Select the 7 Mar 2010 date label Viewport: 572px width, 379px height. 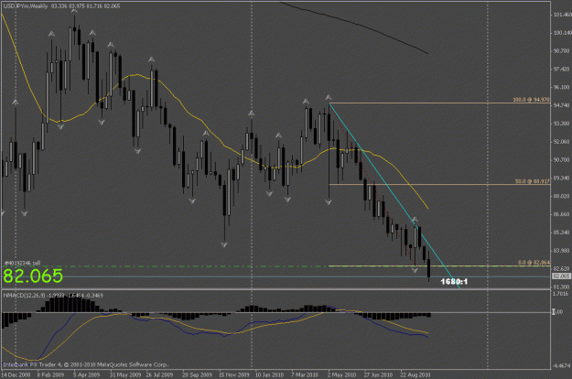(x=305, y=374)
